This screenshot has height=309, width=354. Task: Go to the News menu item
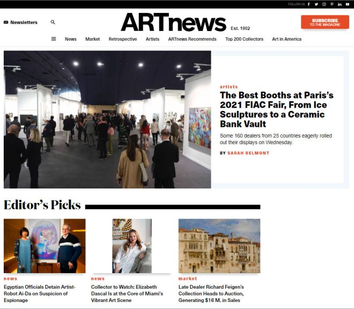coord(71,39)
